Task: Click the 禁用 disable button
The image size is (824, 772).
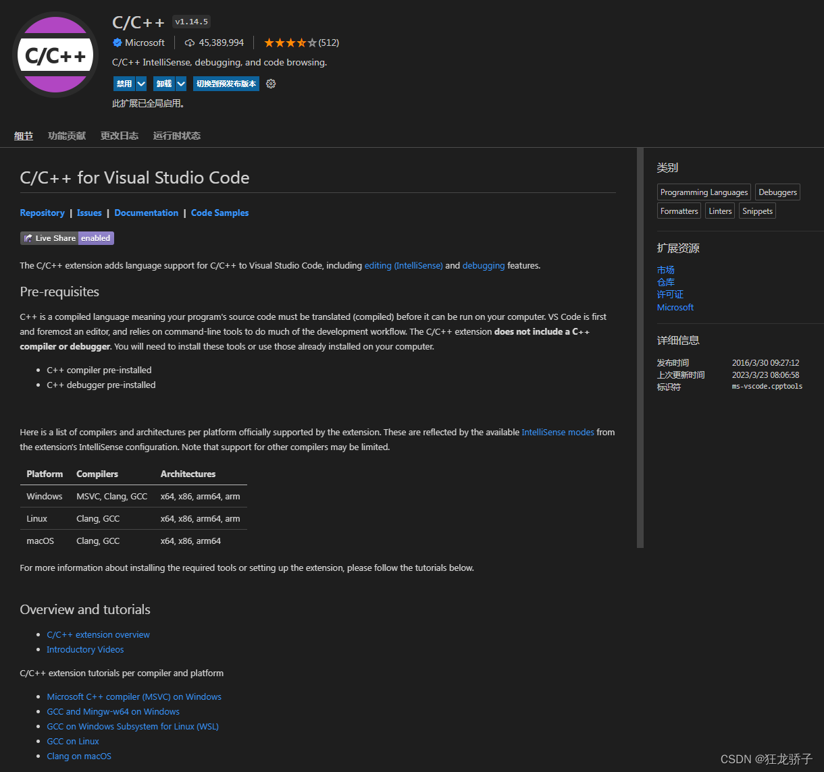Action: pos(124,84)
